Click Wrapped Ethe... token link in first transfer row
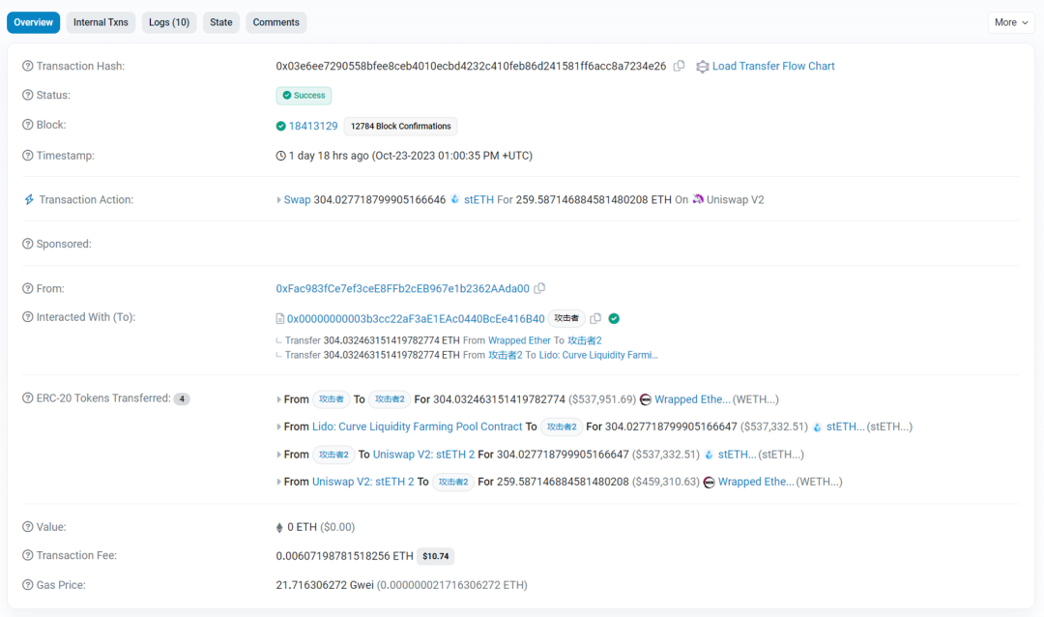This screenshot has height=617, width=1044. 692,399
